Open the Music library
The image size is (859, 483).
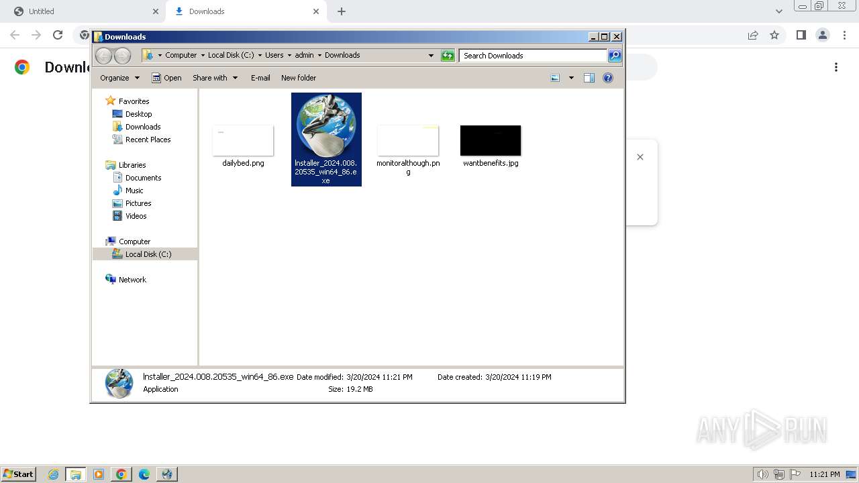coord(134,191)
